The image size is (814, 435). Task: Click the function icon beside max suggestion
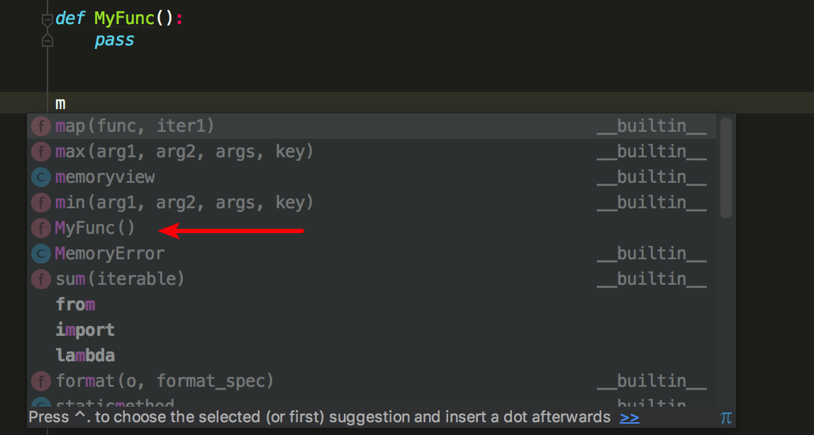41,152
